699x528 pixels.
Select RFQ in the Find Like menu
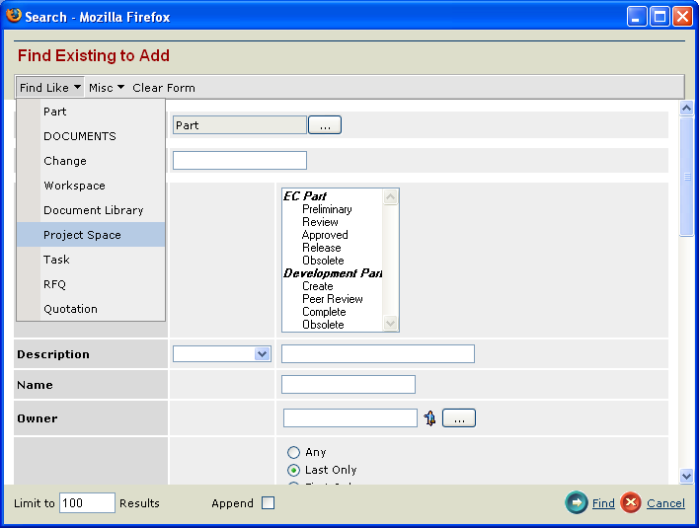tap(56, 284)
